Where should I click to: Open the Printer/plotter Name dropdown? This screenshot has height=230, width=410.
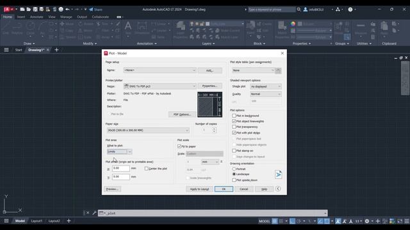coord(160,86)
